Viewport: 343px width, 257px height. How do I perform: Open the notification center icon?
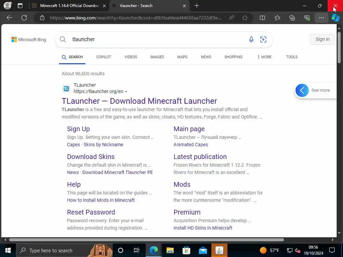click(x=332, y=250)
